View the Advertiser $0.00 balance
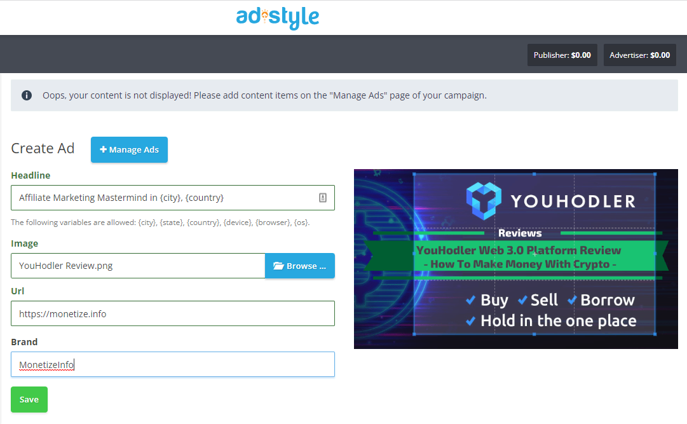 (x=640, y=55)
